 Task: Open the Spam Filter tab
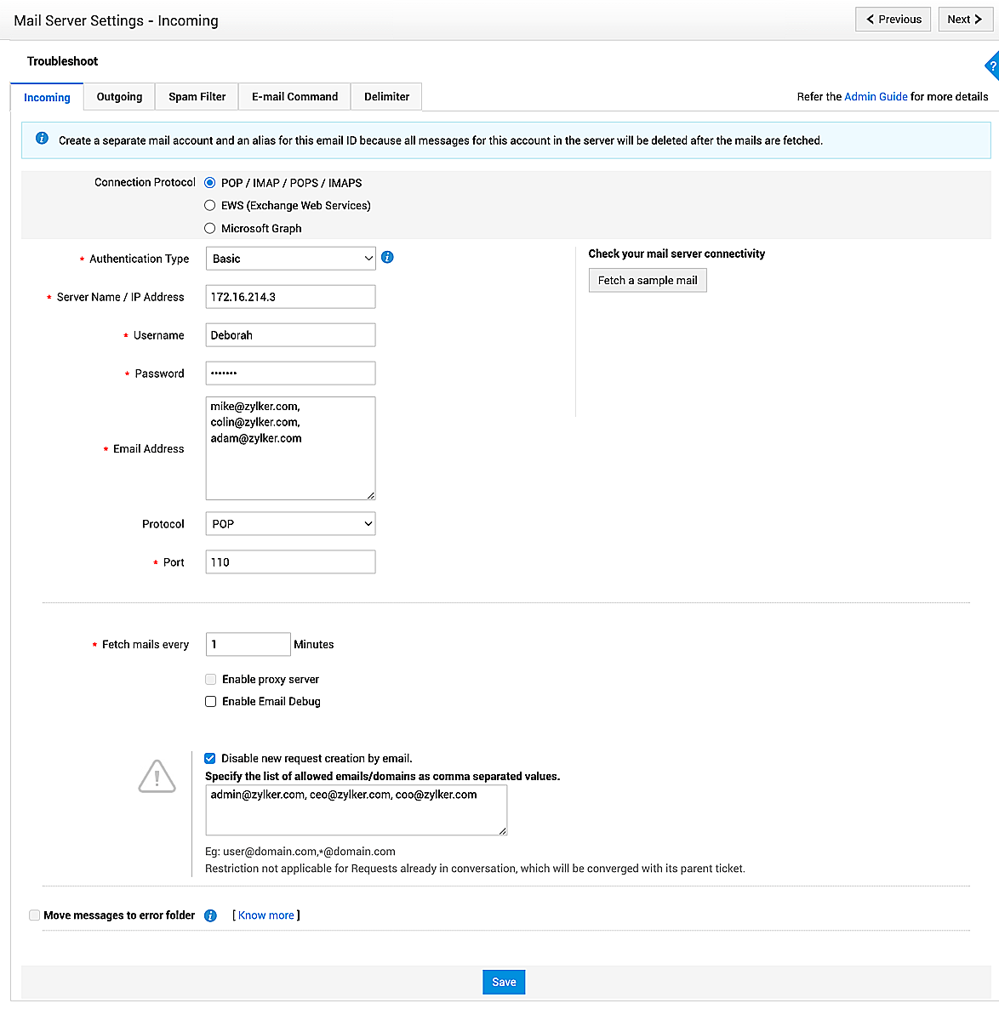coord(197,97)
